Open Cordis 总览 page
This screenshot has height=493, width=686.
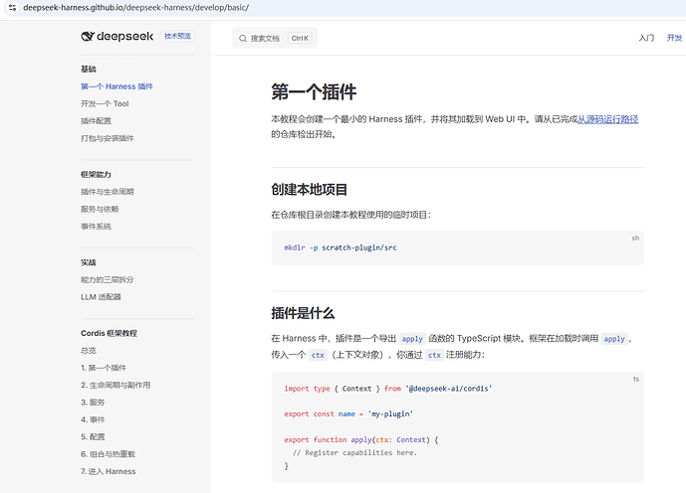tap(89, 351)
